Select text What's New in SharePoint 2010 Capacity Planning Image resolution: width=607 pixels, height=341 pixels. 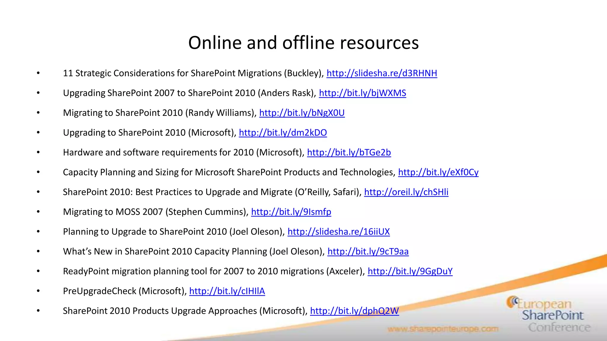point(165,251)
